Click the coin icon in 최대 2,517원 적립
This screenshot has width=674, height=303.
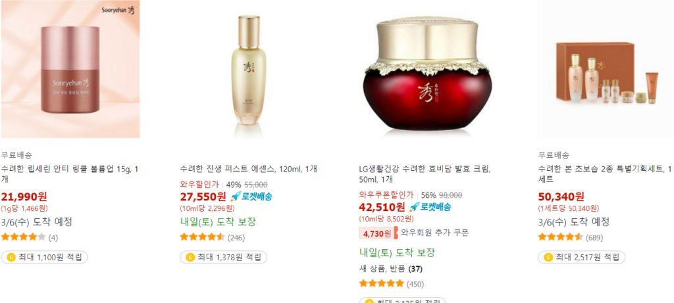(549, 258)
